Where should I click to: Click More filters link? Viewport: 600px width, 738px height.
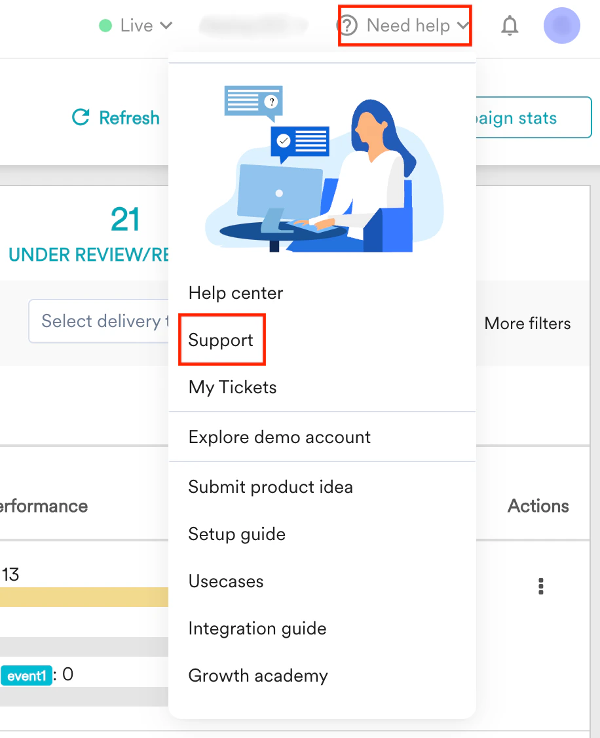pos(527,323)
